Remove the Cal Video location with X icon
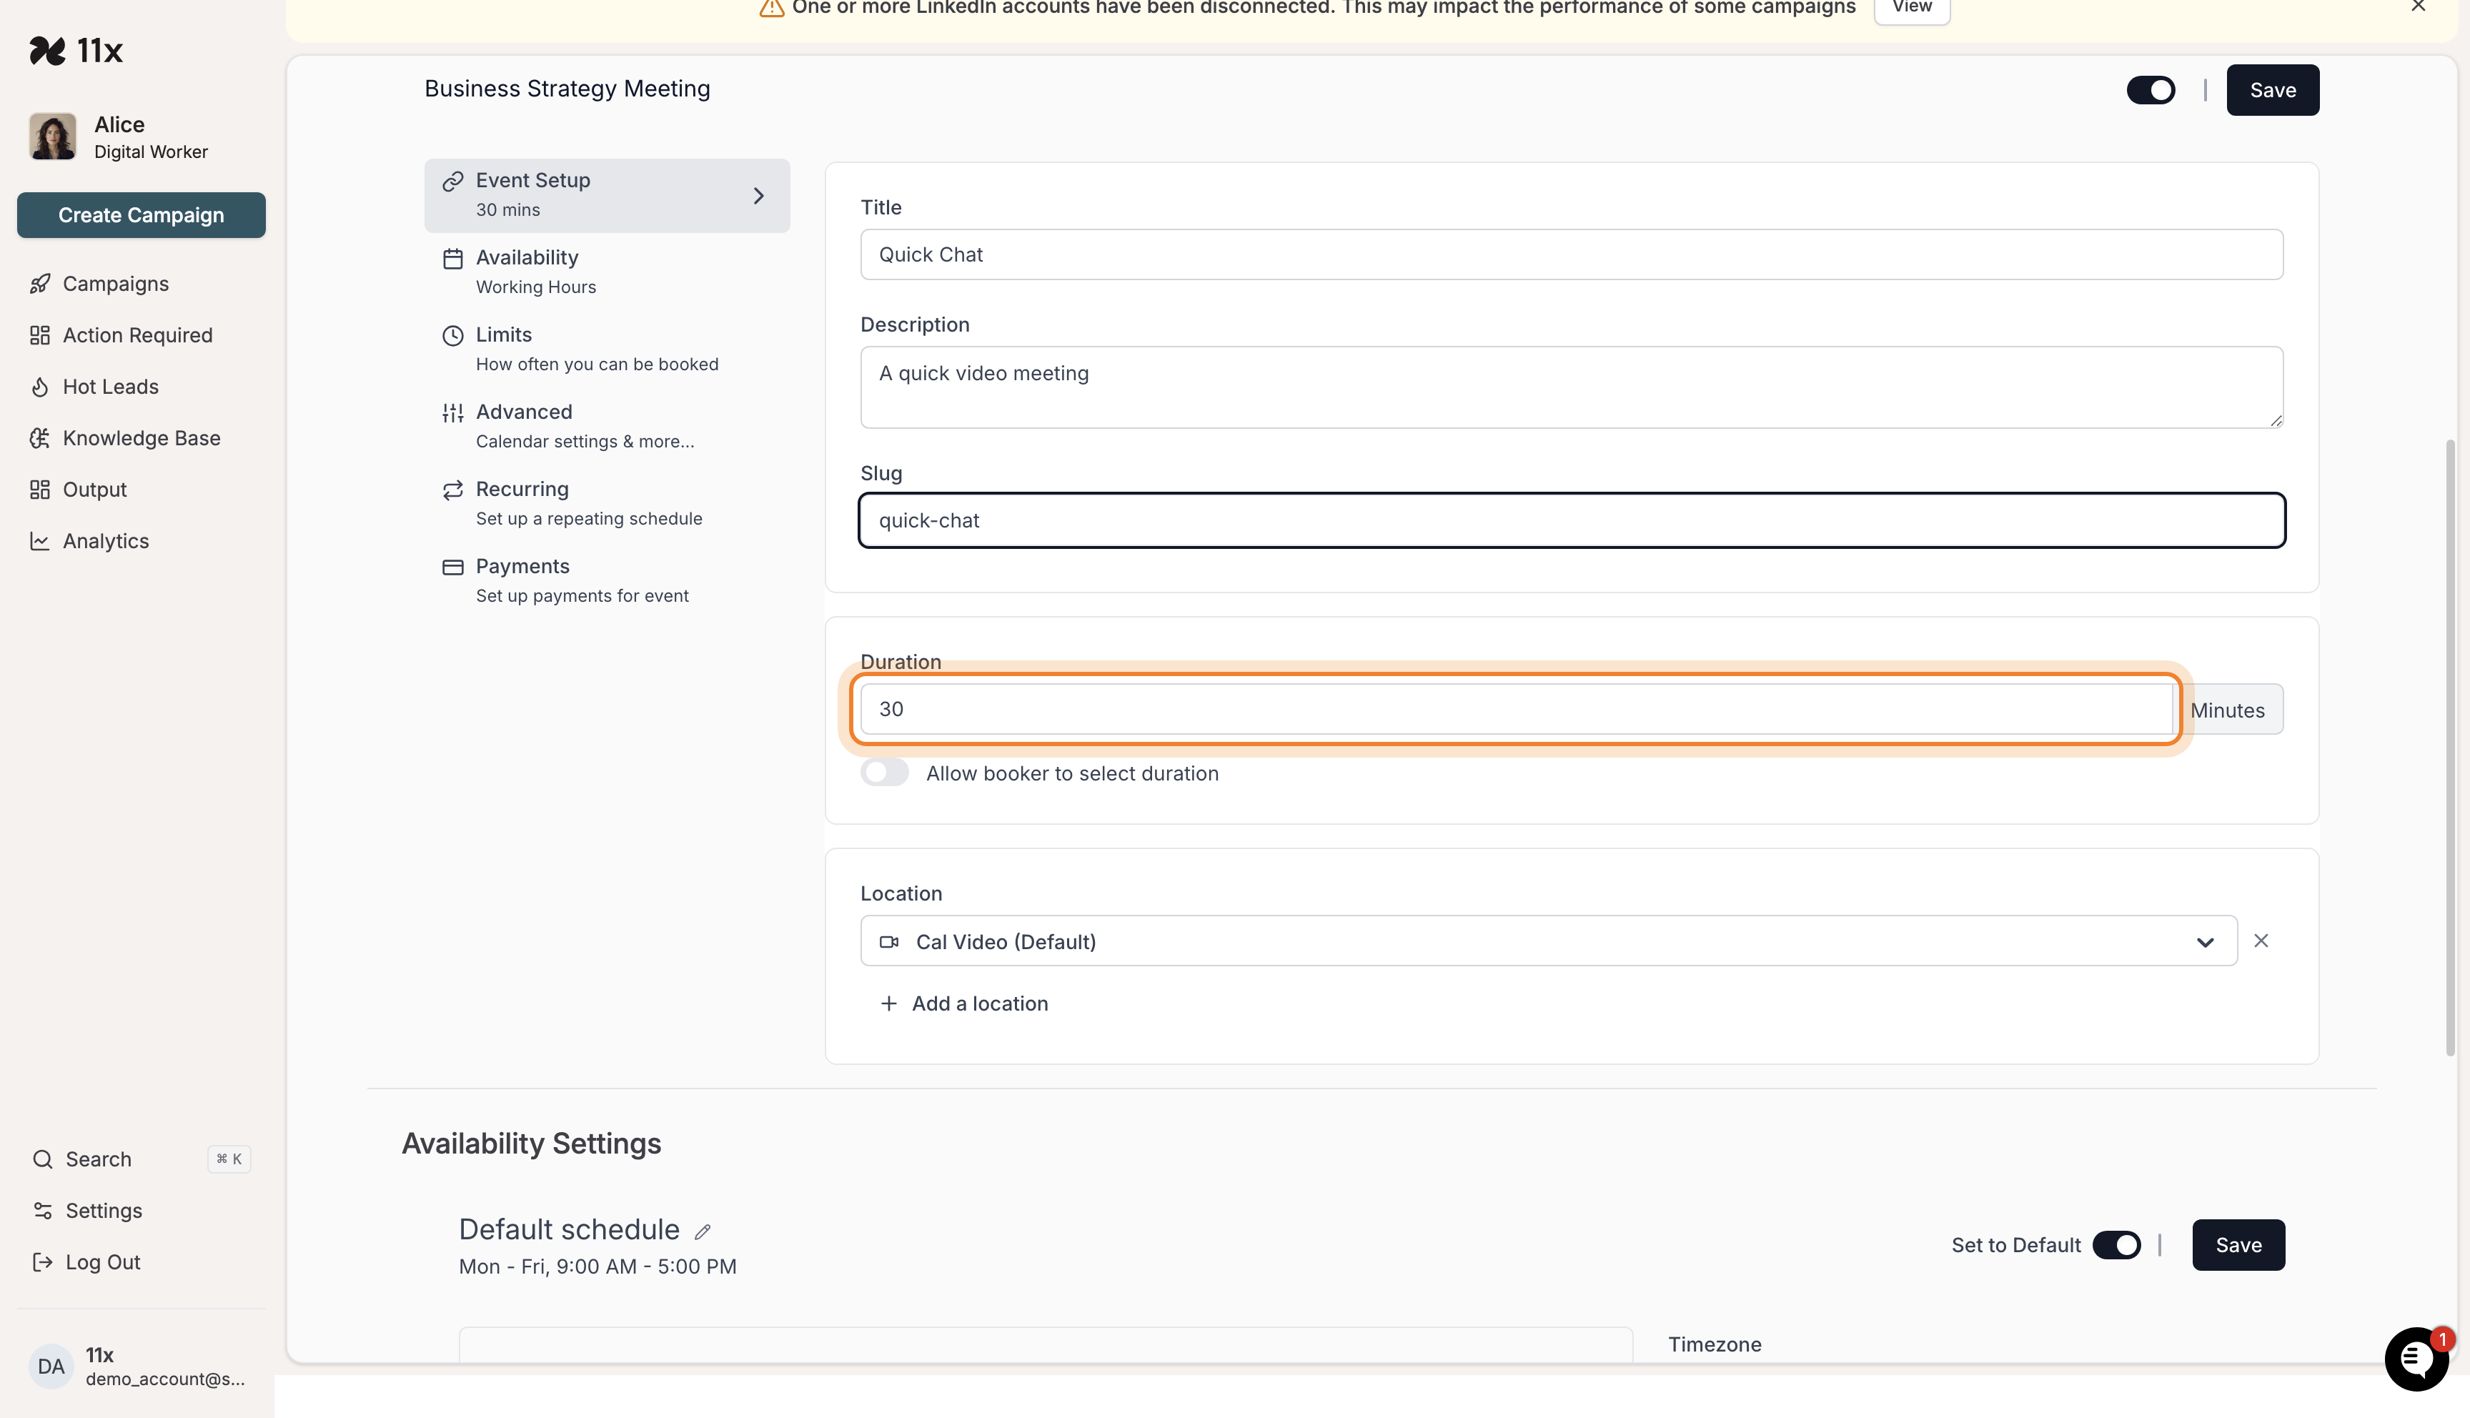The height and width of the screenshot is (1418, 2470). pyautogui.click(x=2261, y=941)
